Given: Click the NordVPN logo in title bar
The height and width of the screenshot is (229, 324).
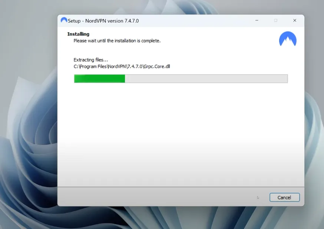Looking at the screenshot, I should [64, 20].
